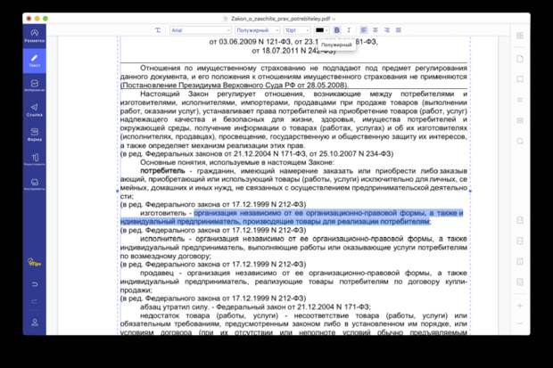Open the Разметка markup tool in sidebar
Screen dimensions: 553x368
(34, 36)
